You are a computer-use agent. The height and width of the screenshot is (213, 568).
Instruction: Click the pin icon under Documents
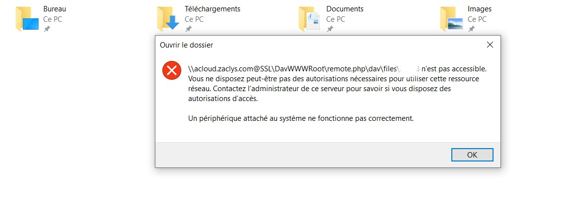(330, 29)
